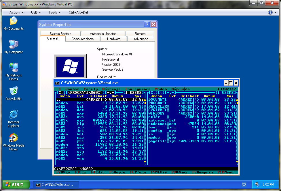This screenshot has height=191, width=281.
Task: Click the left panel C: drive label
Action: click(x=61, y=93)
